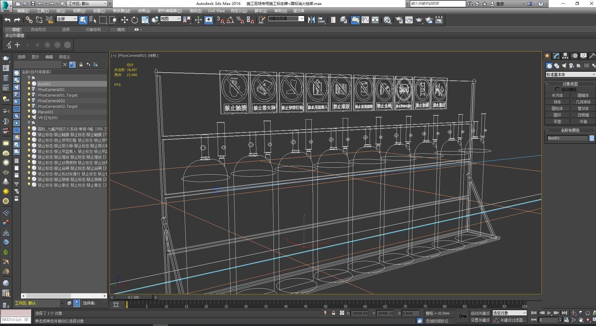Click the Unlink Selection tool
The width and height of the screenshot is (596, 326).
pos(39,20)
